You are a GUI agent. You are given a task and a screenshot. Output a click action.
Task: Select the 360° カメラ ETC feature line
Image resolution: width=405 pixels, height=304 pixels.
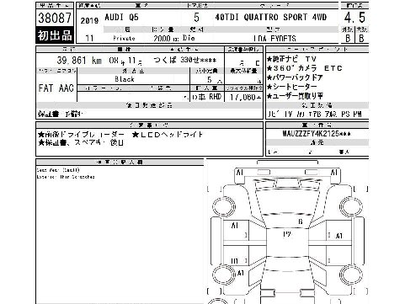(x=305, y=68)
